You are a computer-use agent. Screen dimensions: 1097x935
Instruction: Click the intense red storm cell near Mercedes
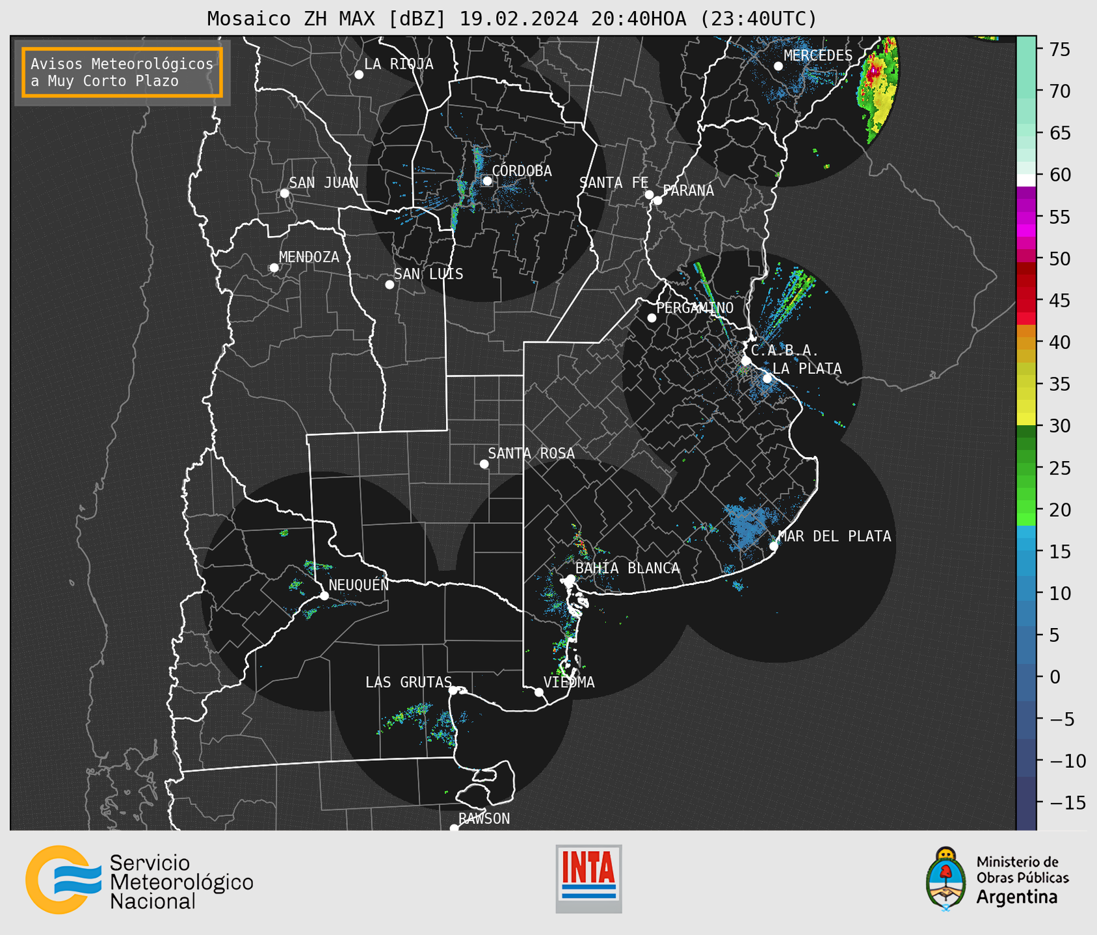click(x=874, y=70)
